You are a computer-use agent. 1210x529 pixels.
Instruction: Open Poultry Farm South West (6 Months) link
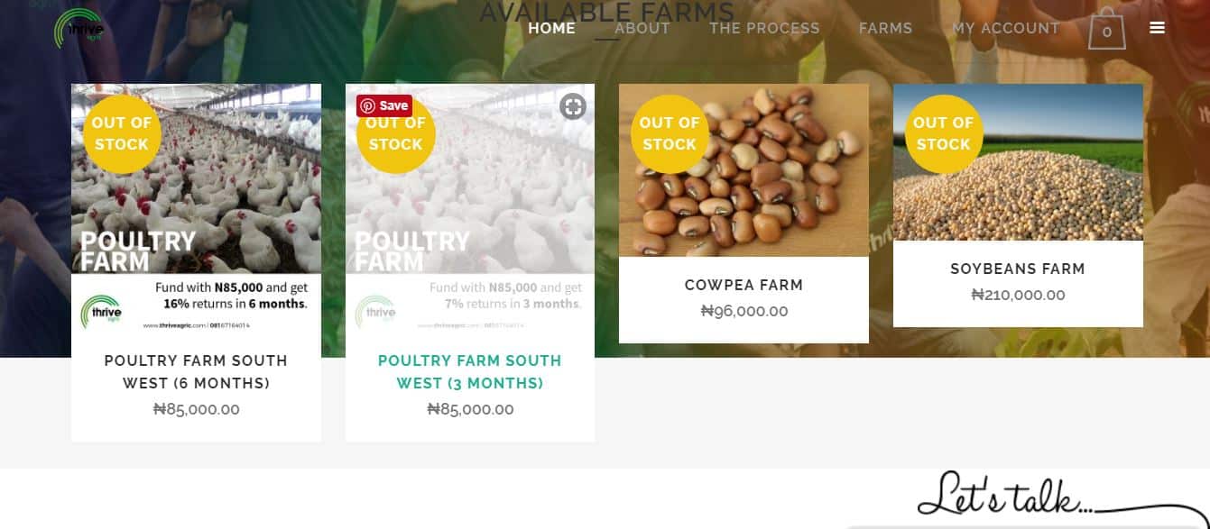click(196, 372)
